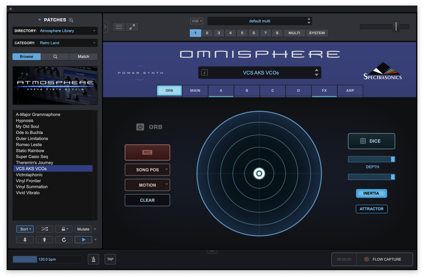Switch to the MULTI page
The height and width of the screenshot is (278, 424).
(x=294, y=33)
